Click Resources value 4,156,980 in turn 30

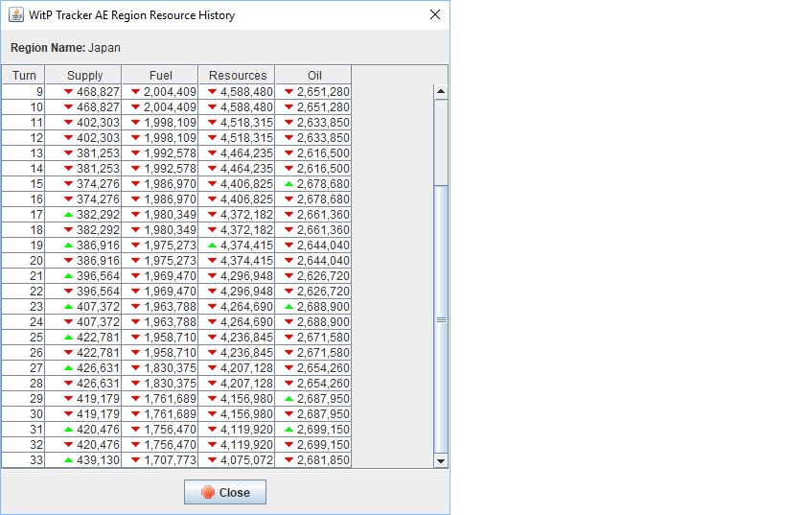(246, 413)
